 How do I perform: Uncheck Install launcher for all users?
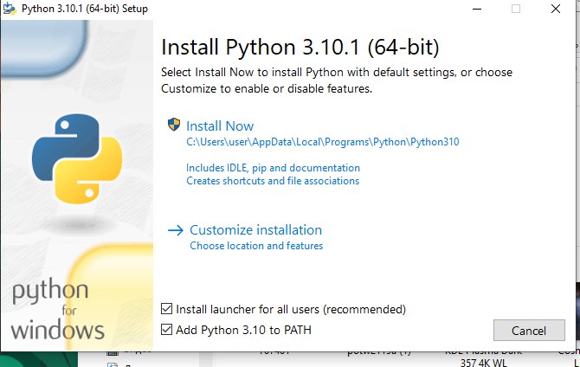coord(166,308)
